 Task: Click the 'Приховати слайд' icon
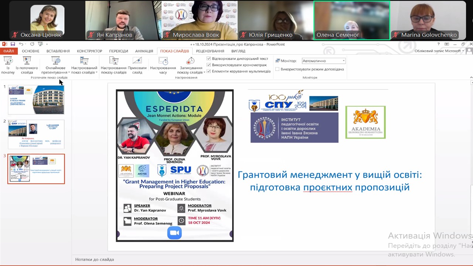137,64
